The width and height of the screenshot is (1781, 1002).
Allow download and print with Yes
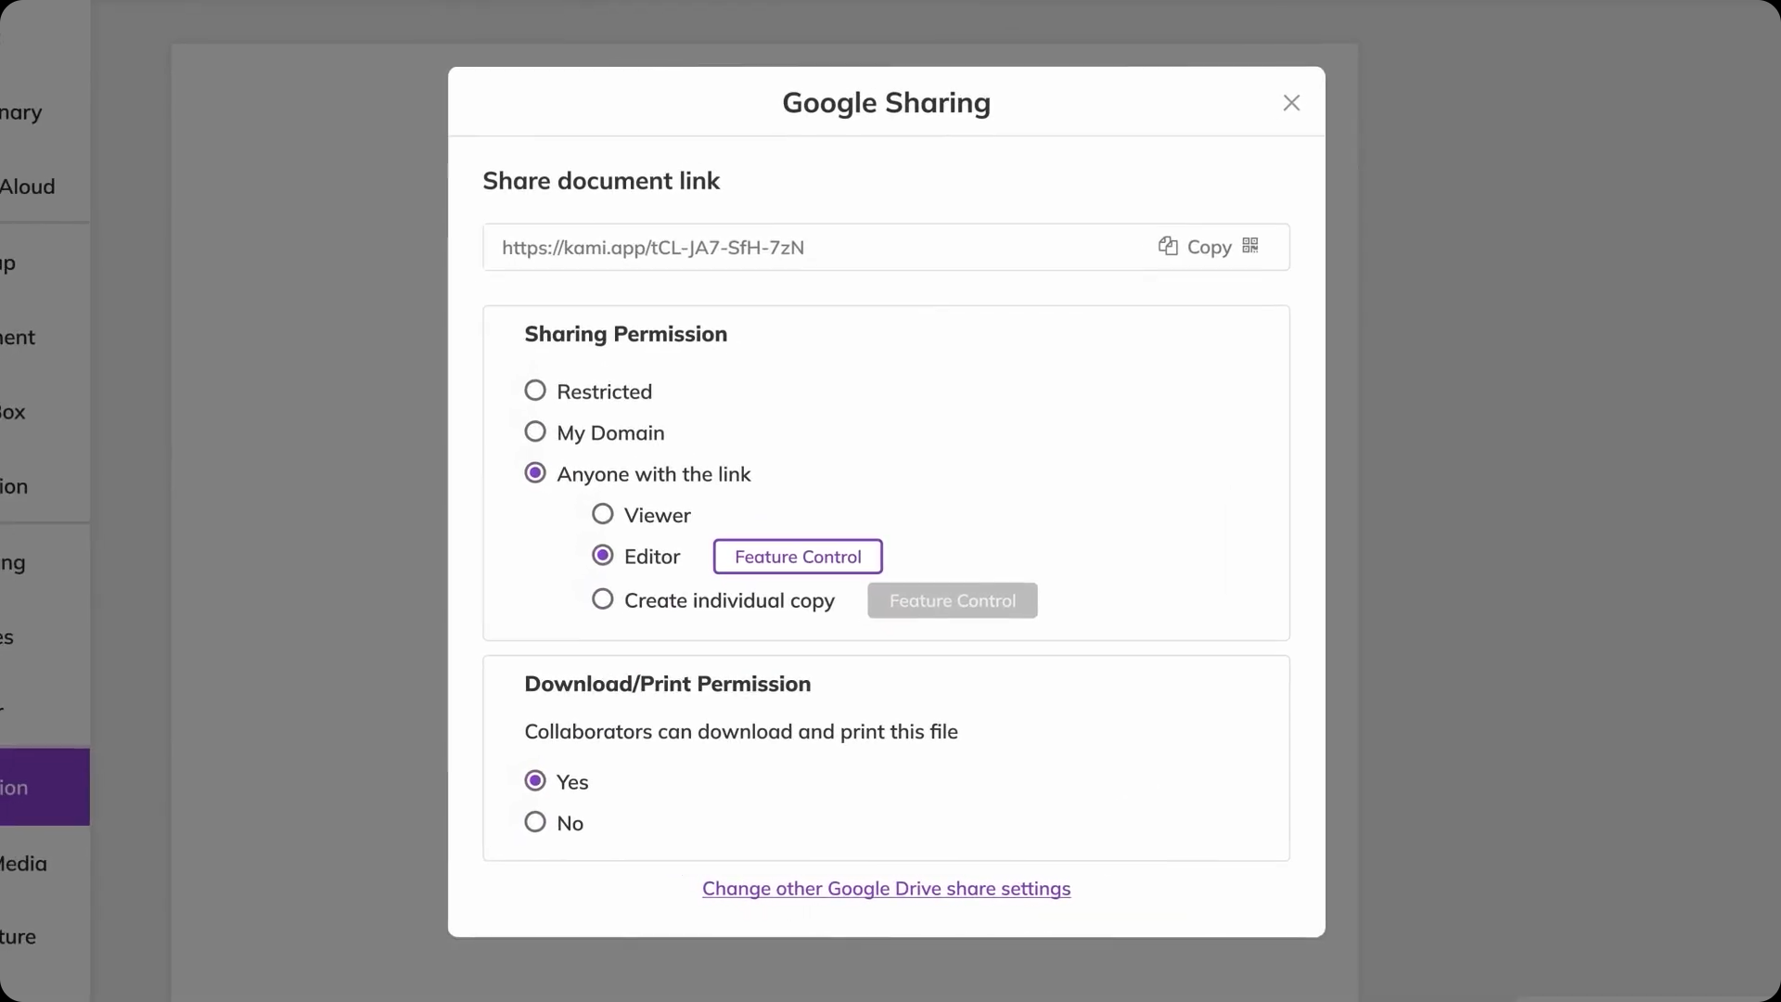pyautogui.click(x=535, y=781)
